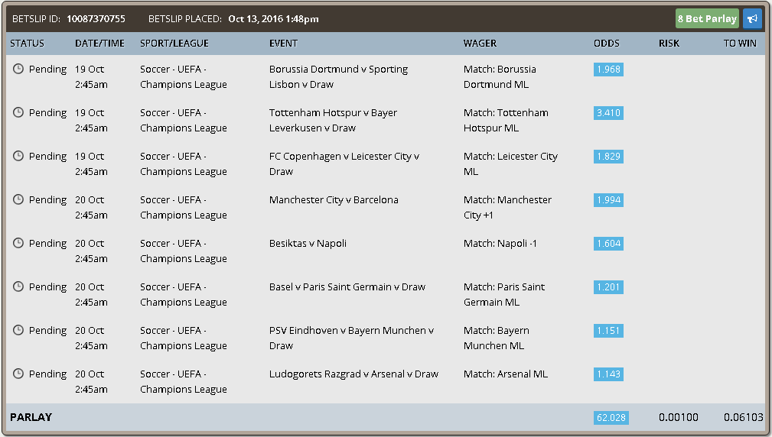Image resolution: width=772 pixels, height=437 pixels.
Task: Click the pending clock icon for Basel v Paris
Action: coord(18,286)
